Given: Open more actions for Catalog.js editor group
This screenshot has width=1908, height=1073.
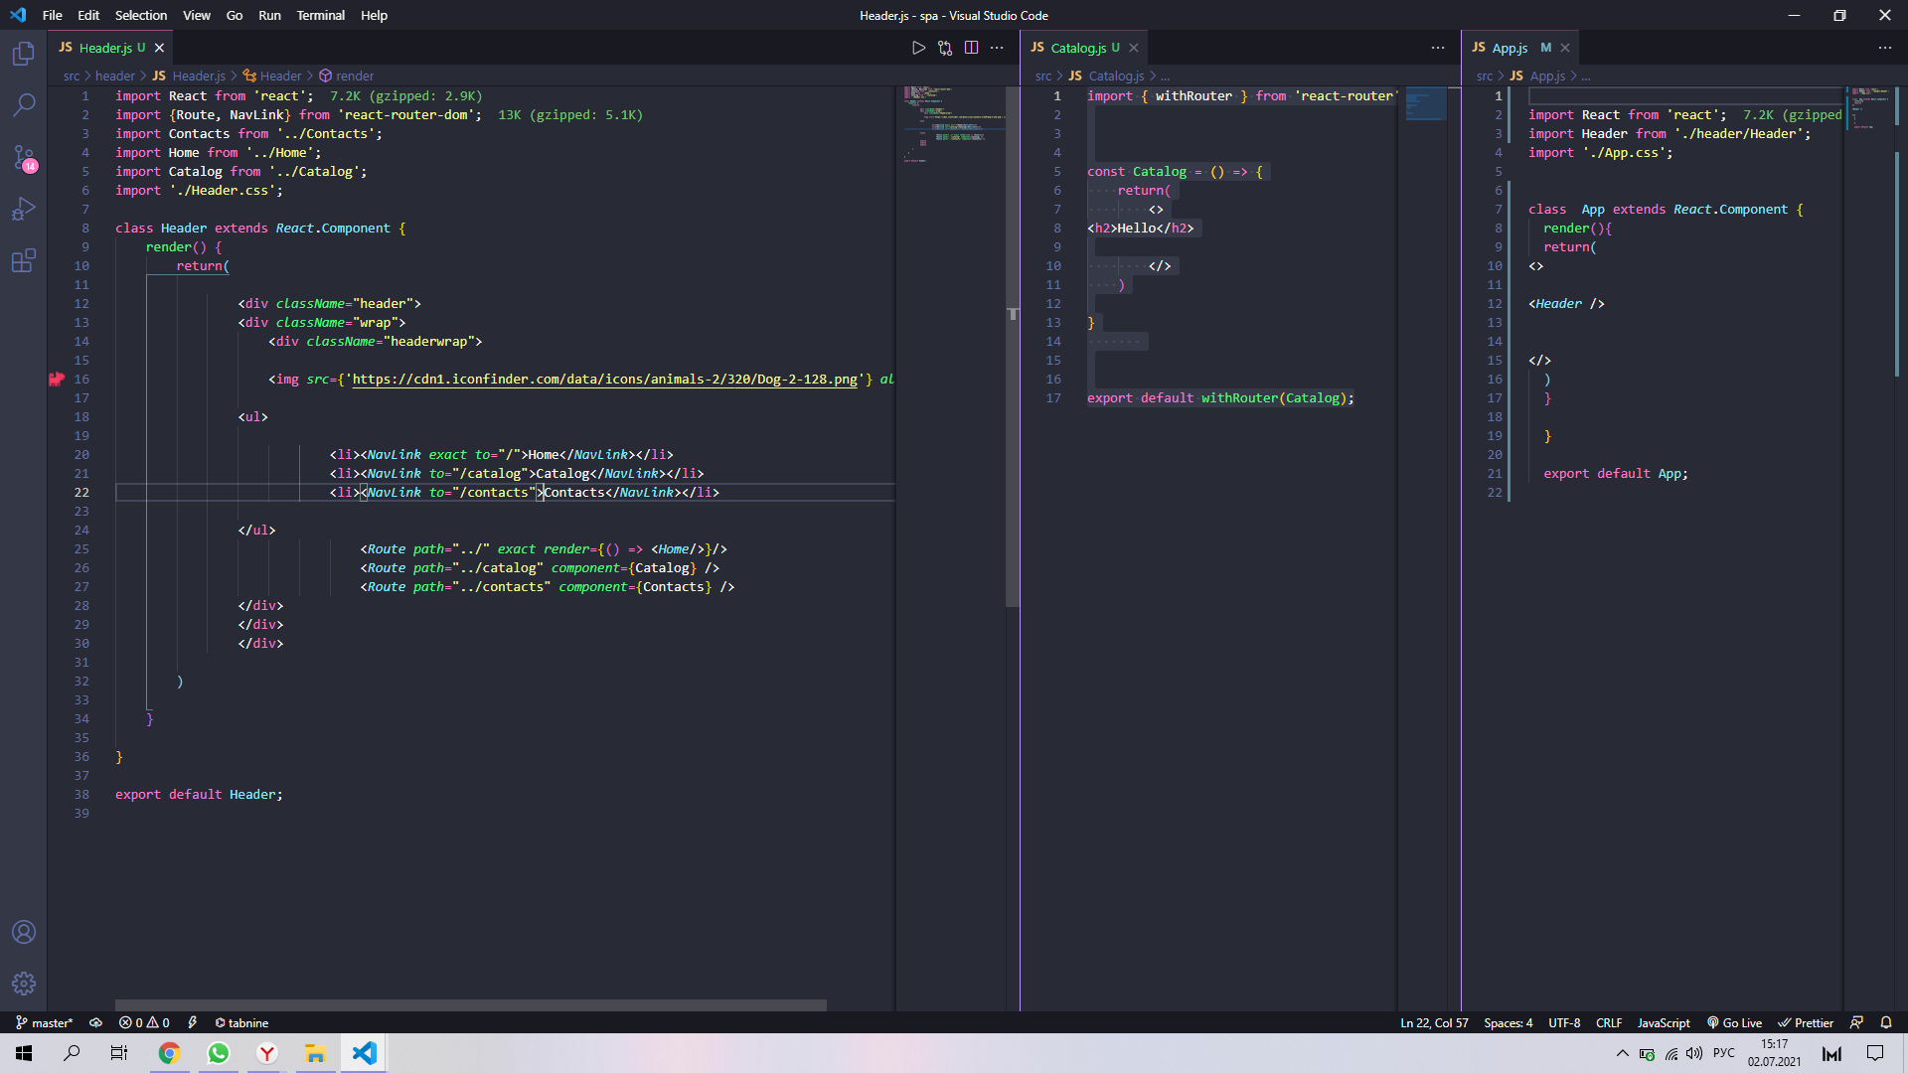Looking at the screenshot, I should pos(1438,48).
